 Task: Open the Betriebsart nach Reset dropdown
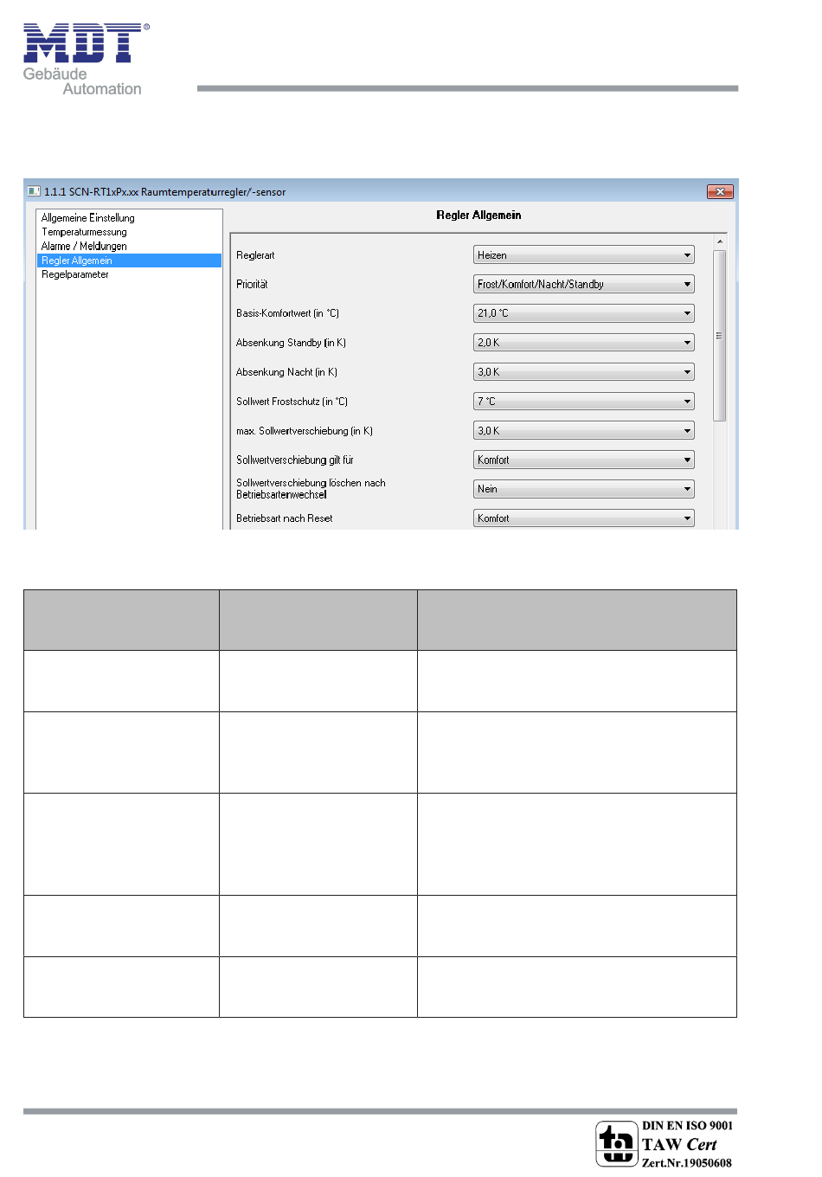click(584, 518)
